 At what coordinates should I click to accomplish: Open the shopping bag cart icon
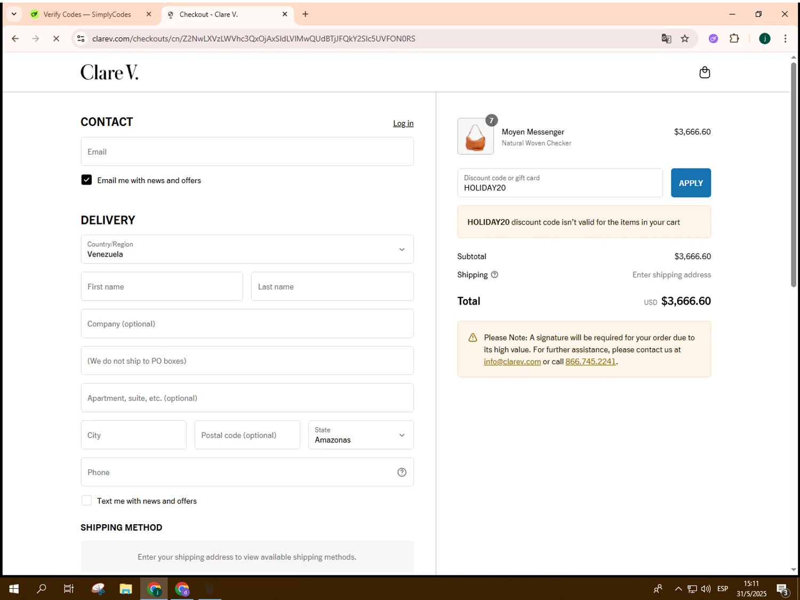[705, 73]
